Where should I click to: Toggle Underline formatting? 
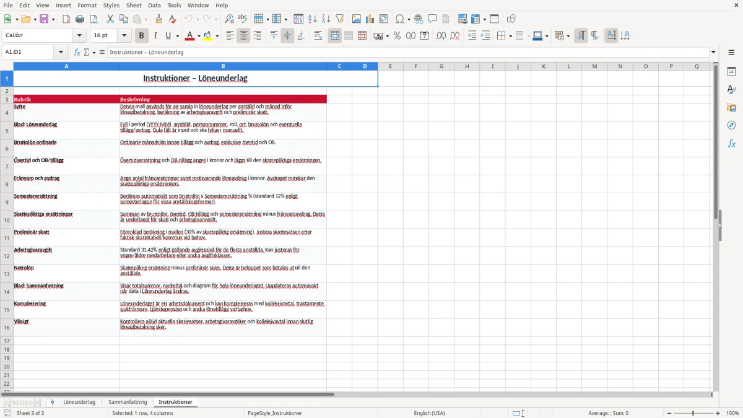click(x=168, y=36)
